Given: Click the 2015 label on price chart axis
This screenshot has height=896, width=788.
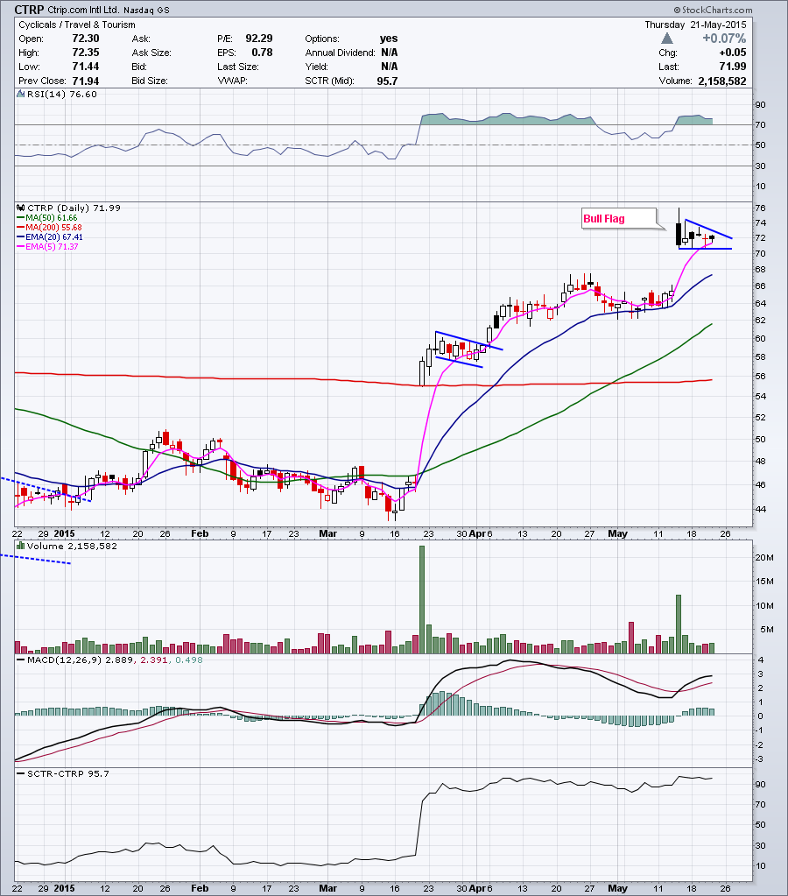Looking at the screenshot, I should [x=65, y=533].
